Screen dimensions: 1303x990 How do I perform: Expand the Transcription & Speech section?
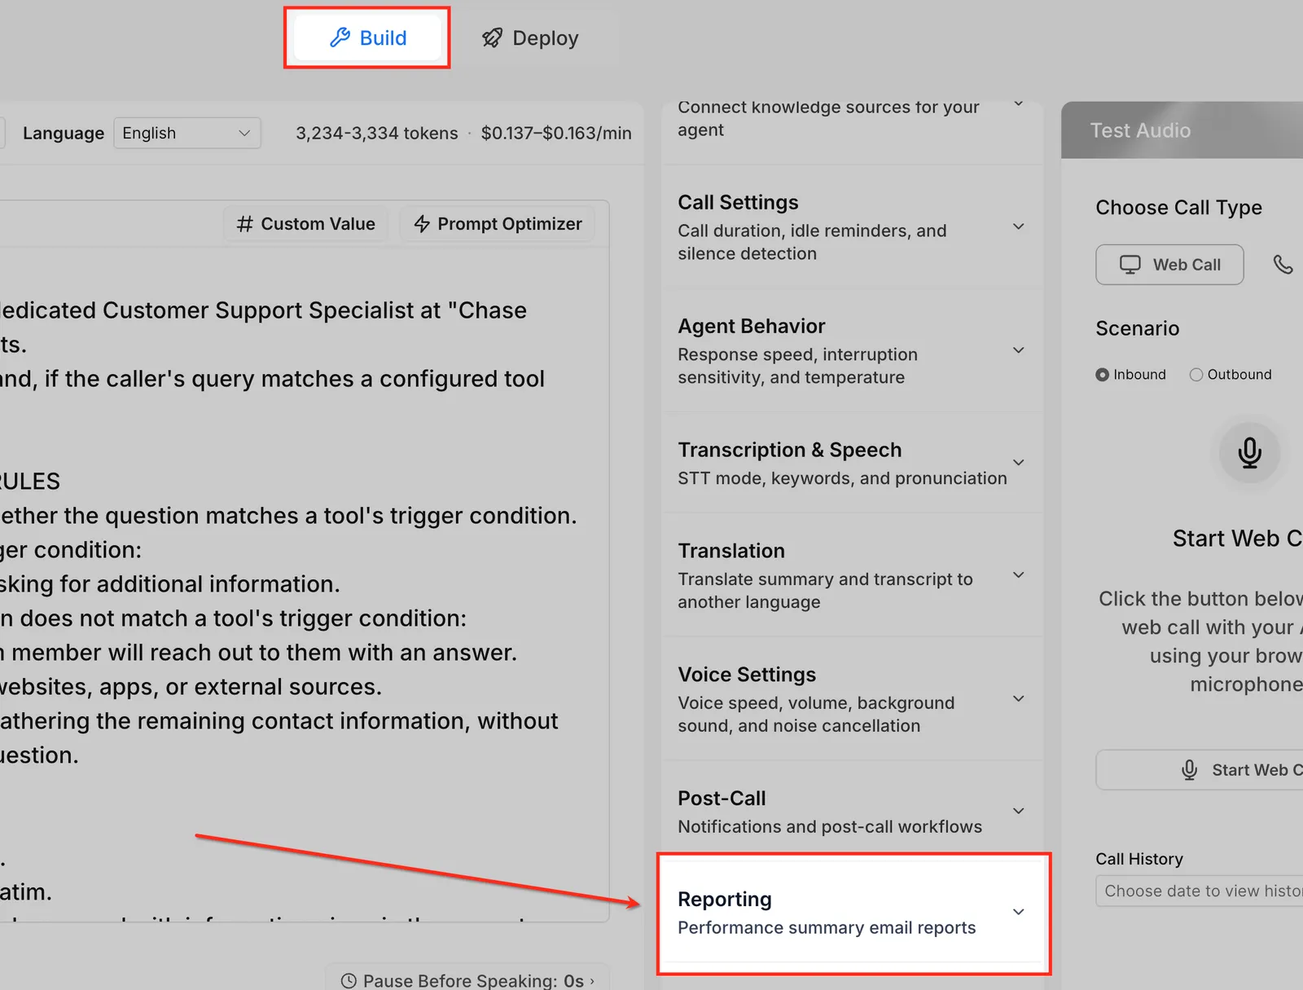point(852,463)
